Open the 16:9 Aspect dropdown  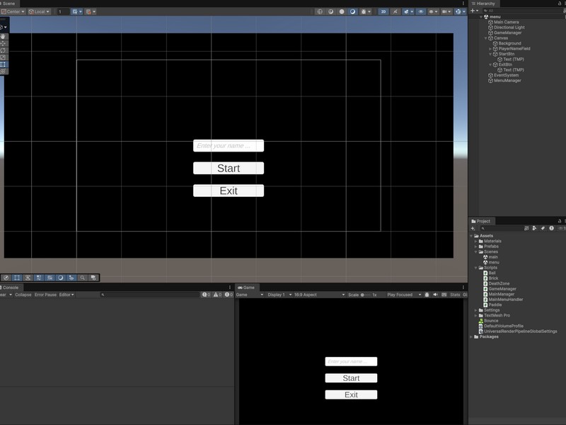point(318,295)
